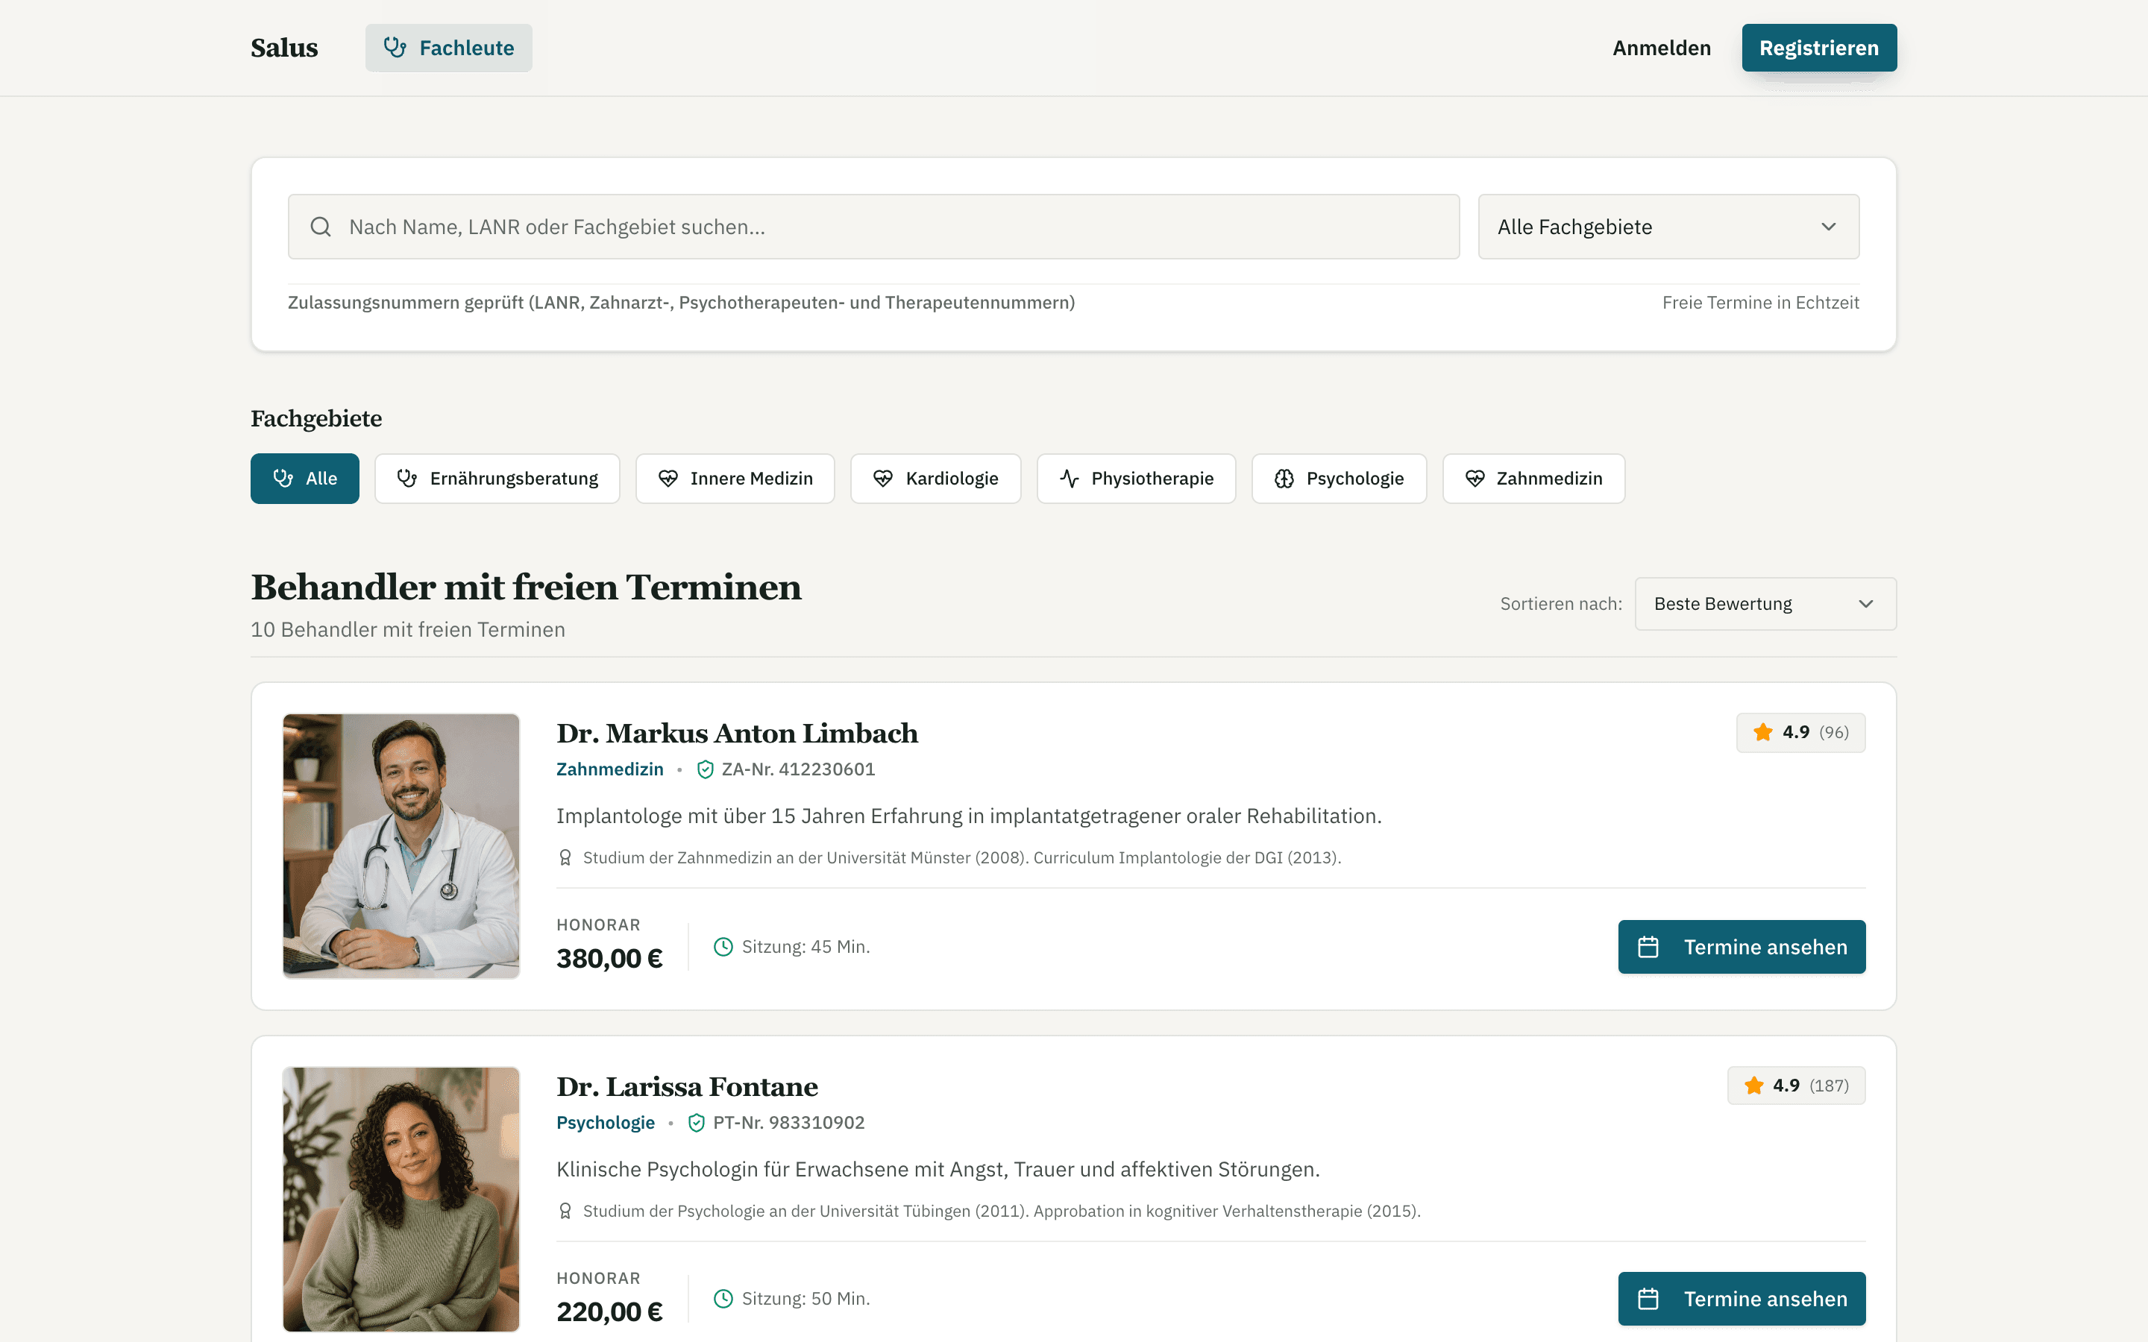Click the pulse icon on the Physiotherapie chip

tap(1070, 479)
